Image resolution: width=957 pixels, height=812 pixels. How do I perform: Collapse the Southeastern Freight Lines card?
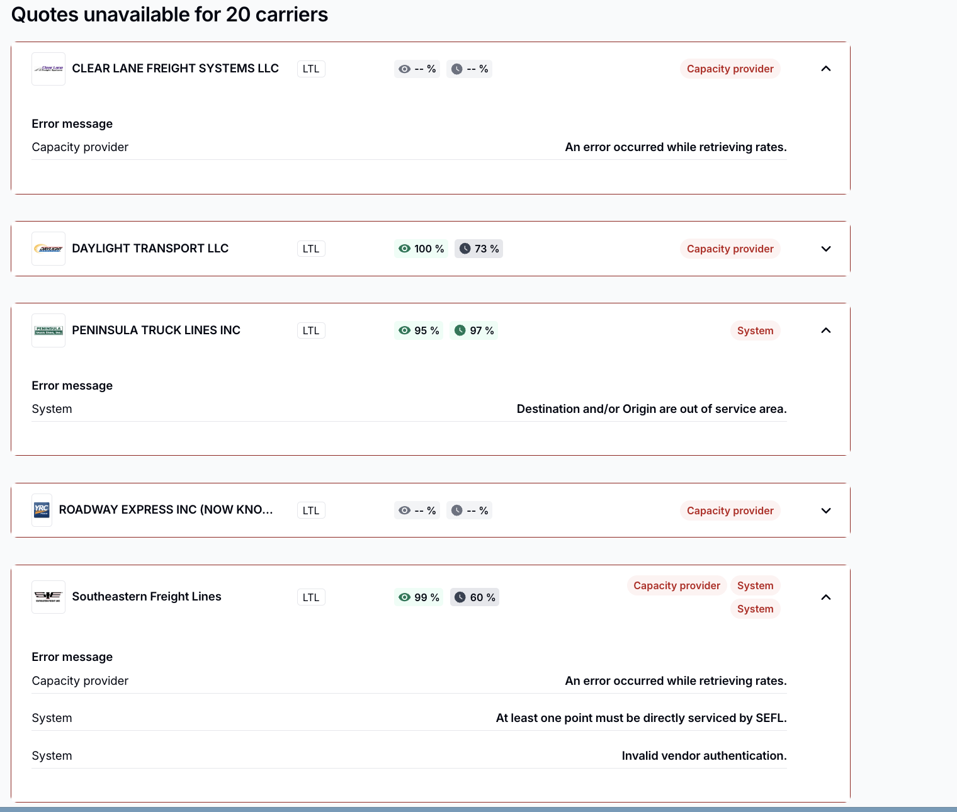(x=826, y=597)
